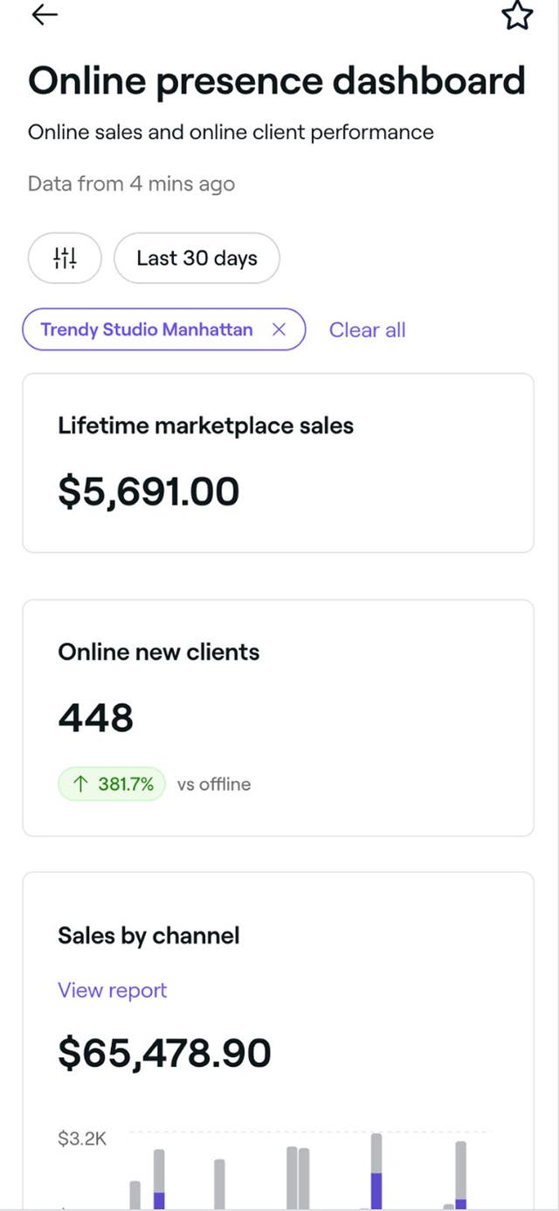Click the $5,691.00 lifetime sales value
This screenshot has width=559, height=1211.
[148, 491]
